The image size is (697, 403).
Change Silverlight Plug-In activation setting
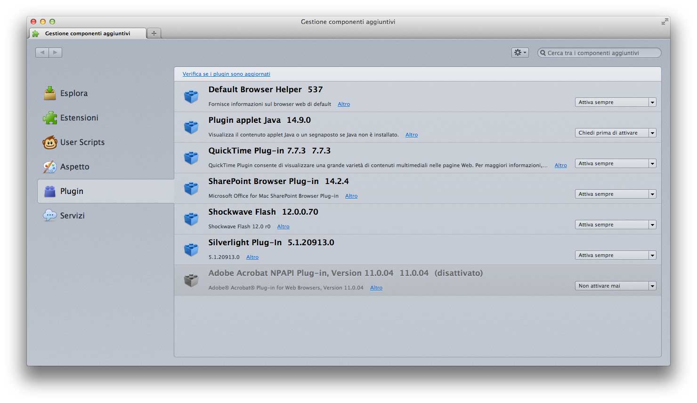(x=615, y=255)
